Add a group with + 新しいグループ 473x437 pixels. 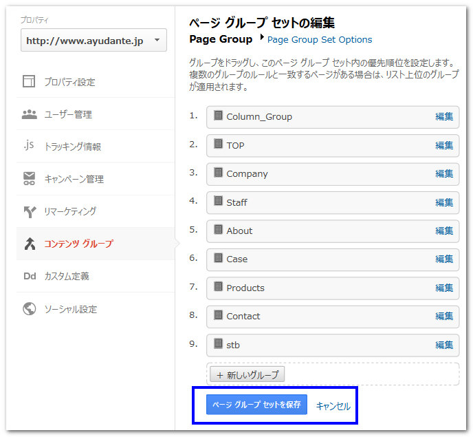(x=247, y=375)
